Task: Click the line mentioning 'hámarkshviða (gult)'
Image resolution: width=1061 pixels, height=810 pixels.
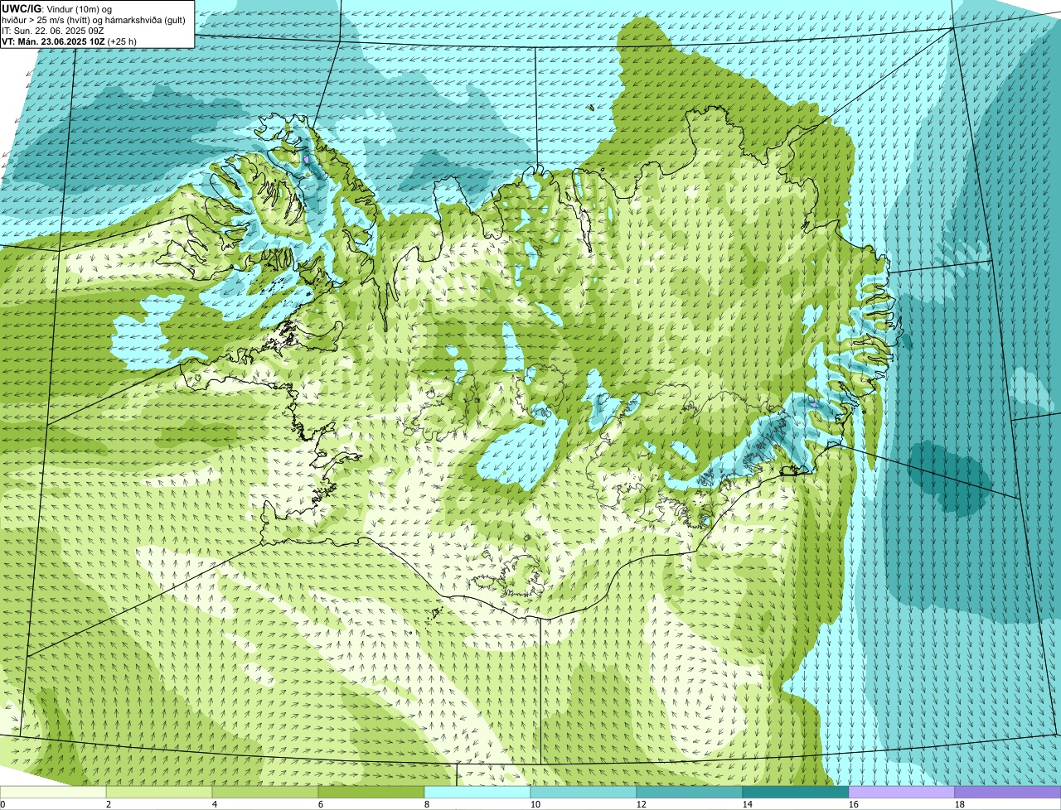Action: coord(94,19)
